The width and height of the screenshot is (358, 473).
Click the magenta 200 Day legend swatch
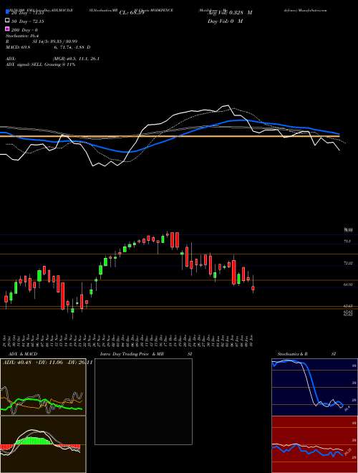tap(7, 29)
